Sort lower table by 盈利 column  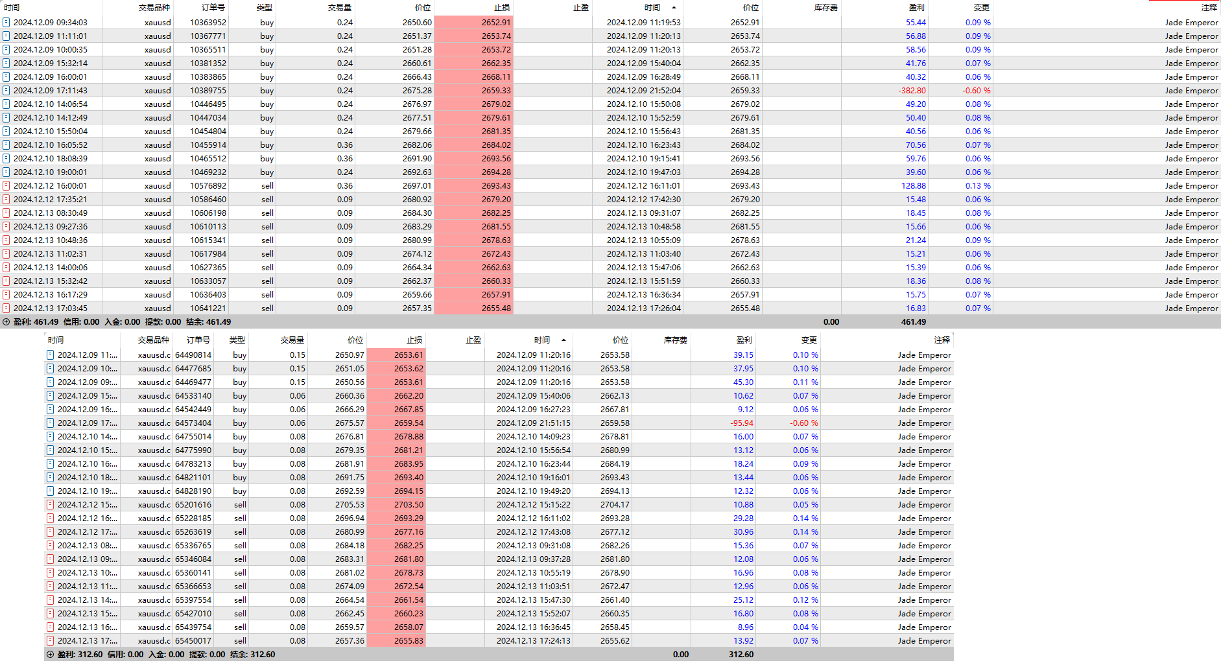744,340
